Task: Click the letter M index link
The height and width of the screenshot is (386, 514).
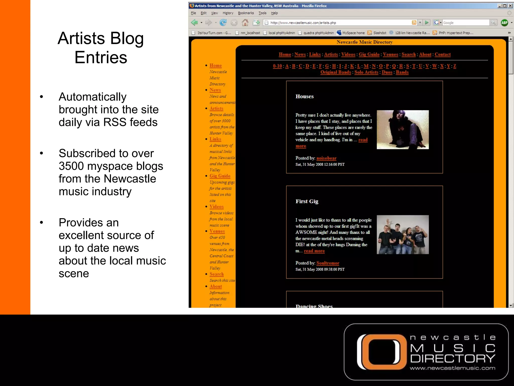Action: [366, 66]
